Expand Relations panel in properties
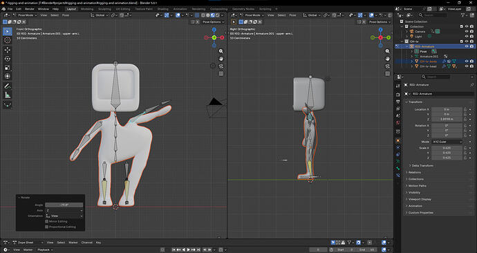 [x=415, y=172]
